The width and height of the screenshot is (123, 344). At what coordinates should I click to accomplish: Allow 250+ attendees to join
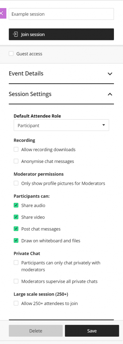point(16,303)
